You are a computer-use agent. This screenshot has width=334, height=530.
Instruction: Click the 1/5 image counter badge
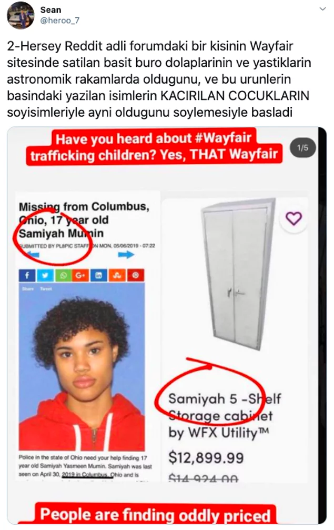point(302,148)
